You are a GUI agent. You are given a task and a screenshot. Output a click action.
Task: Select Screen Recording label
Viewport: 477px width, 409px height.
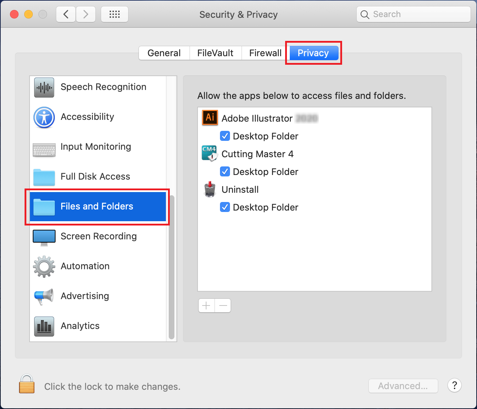[99, 236]
